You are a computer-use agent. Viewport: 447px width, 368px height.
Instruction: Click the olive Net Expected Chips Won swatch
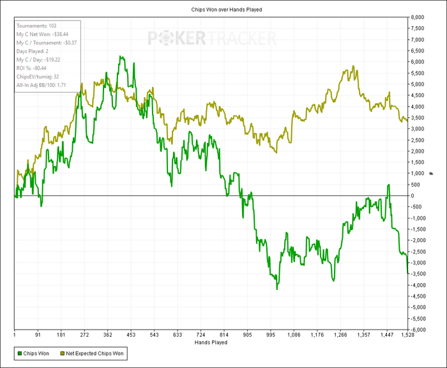pyautogui.click(x=63, y=353)
